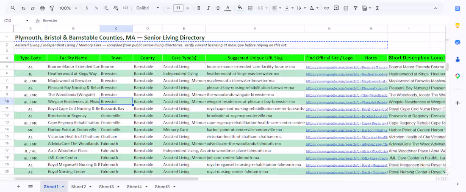466x192 pixels.
Task: Hide side panel with bottom-right chevron
Action: pos(458,184)
